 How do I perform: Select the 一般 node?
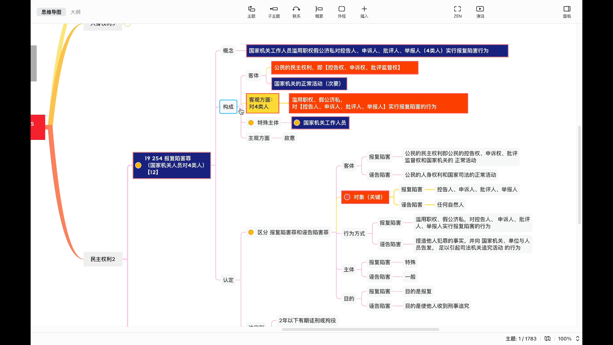coord(410,277)
